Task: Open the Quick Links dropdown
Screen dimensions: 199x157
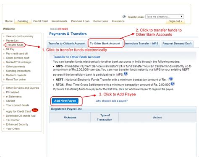Action: click(165, 17)
